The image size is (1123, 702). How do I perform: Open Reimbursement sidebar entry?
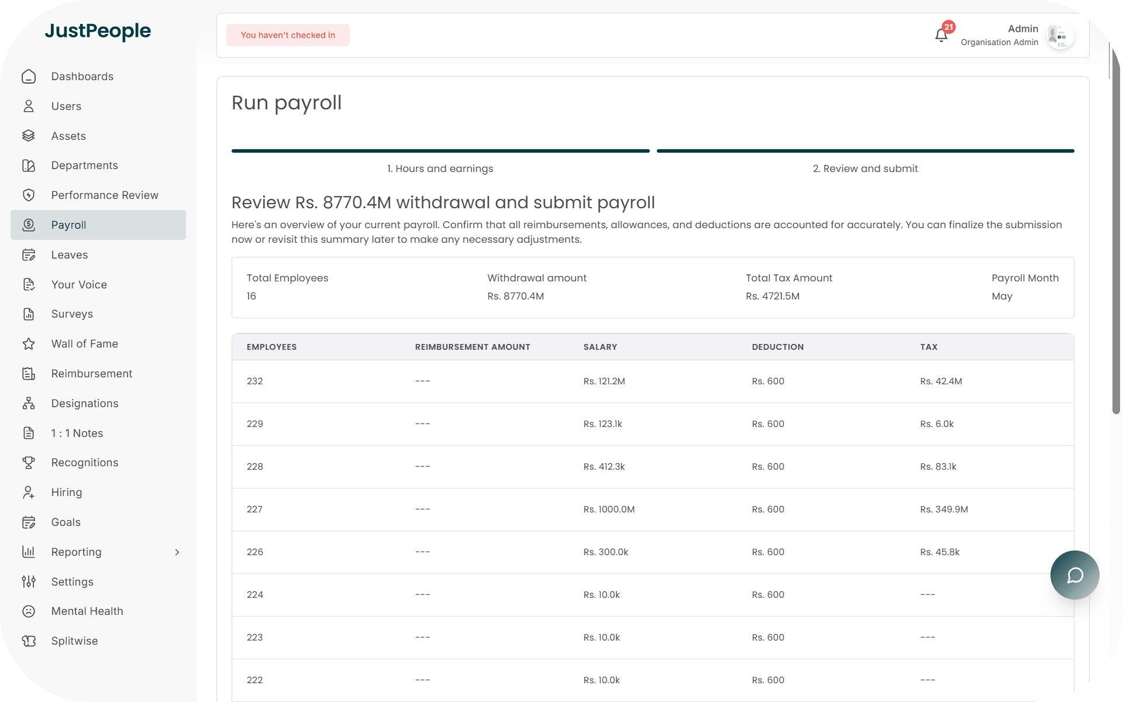coord(98,374)
